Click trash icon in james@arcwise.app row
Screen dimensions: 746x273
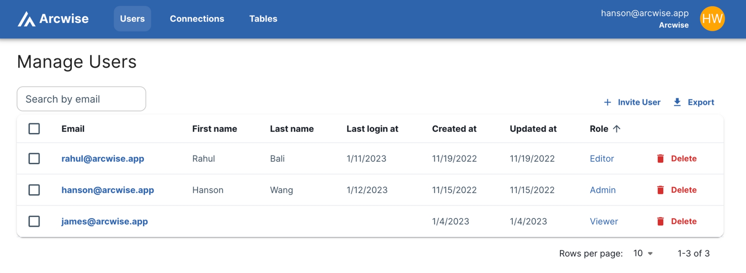[x=660, y=221]
